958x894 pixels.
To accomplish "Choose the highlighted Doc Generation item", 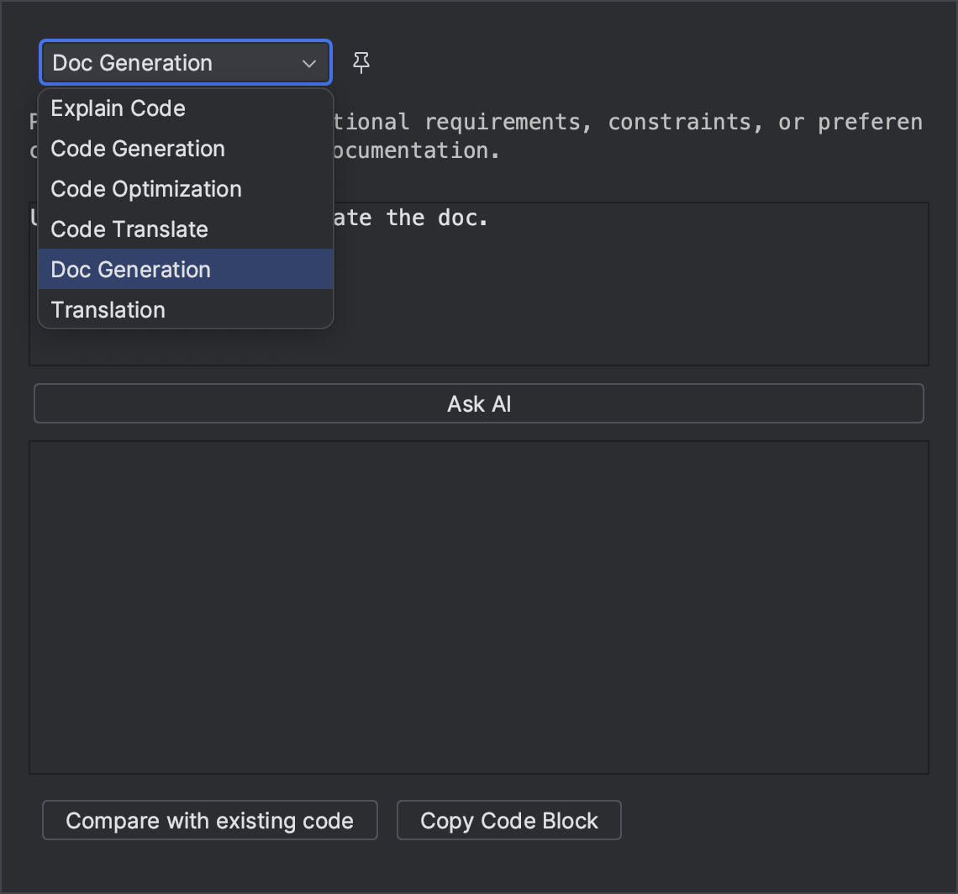I will (131, 270).
